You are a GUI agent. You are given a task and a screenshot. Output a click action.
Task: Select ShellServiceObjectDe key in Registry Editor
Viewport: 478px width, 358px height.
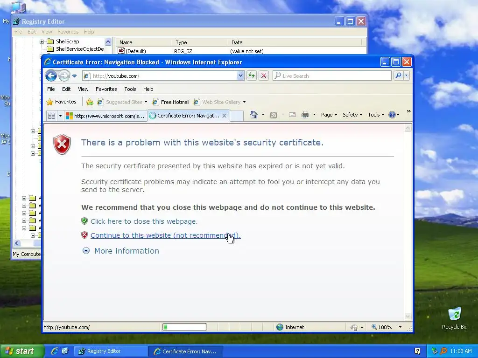tap(80, 48)
